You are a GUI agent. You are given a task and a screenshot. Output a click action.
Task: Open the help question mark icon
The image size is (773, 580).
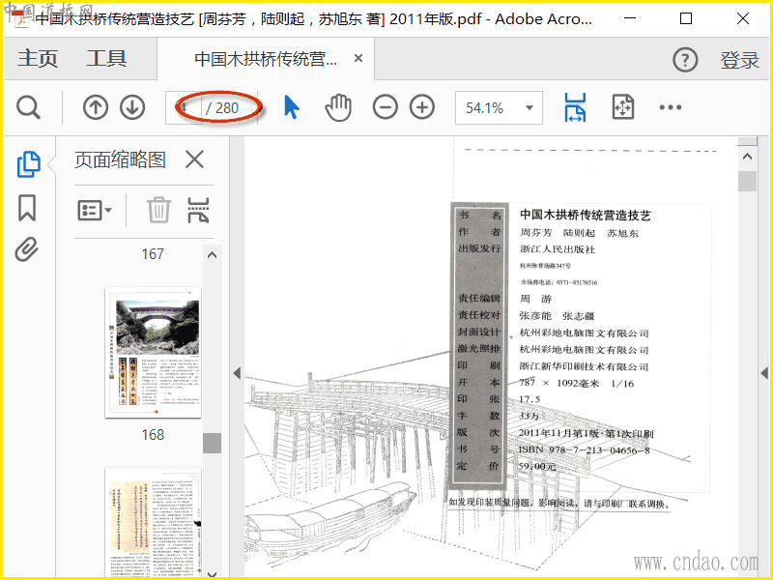pyautogui.click(x=685, y=60)
